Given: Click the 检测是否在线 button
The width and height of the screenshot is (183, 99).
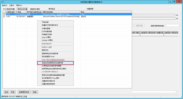Looking at the screenshot, I should (24, 92).
